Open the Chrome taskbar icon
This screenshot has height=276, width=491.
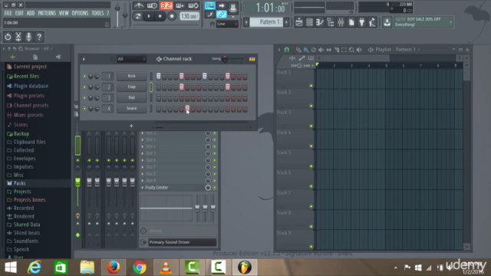click(140, 268)
